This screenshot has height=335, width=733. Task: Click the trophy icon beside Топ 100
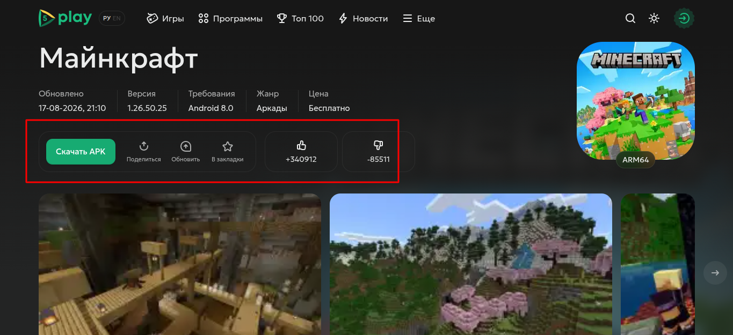coord(282,18)
